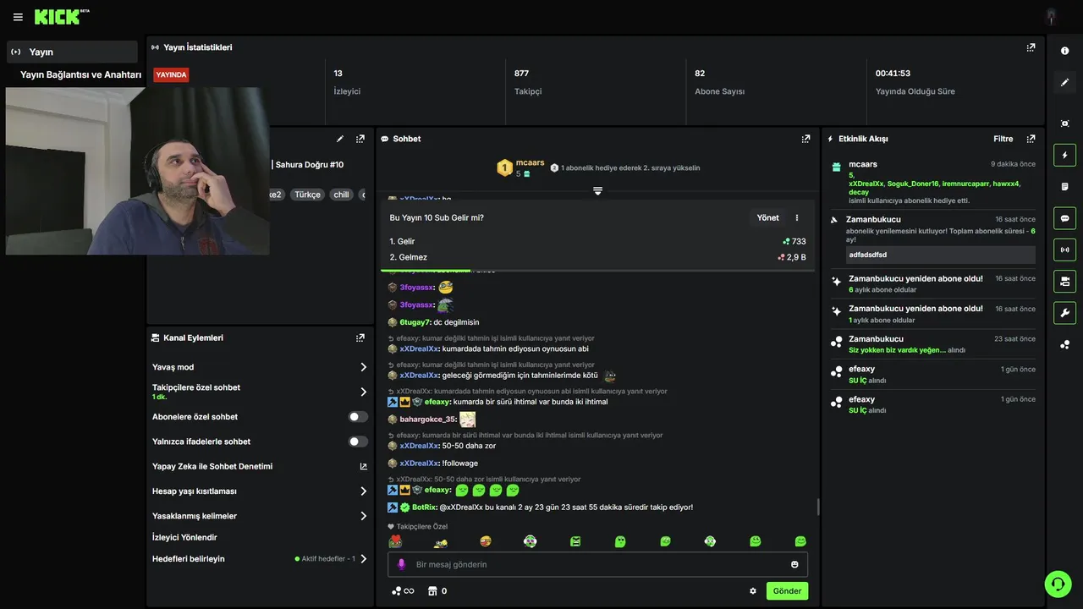
Task: Click the webcam preview thumbnail
Action: click(x=137, y=171)
